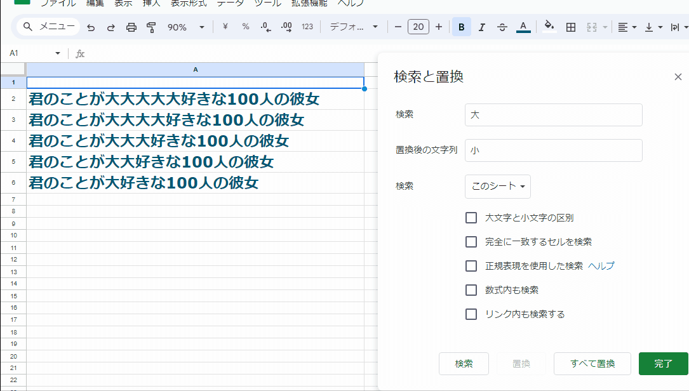This screenshot has height=391, width=689.
Task: Click the undo arrow icon
Action: (91, 27)
